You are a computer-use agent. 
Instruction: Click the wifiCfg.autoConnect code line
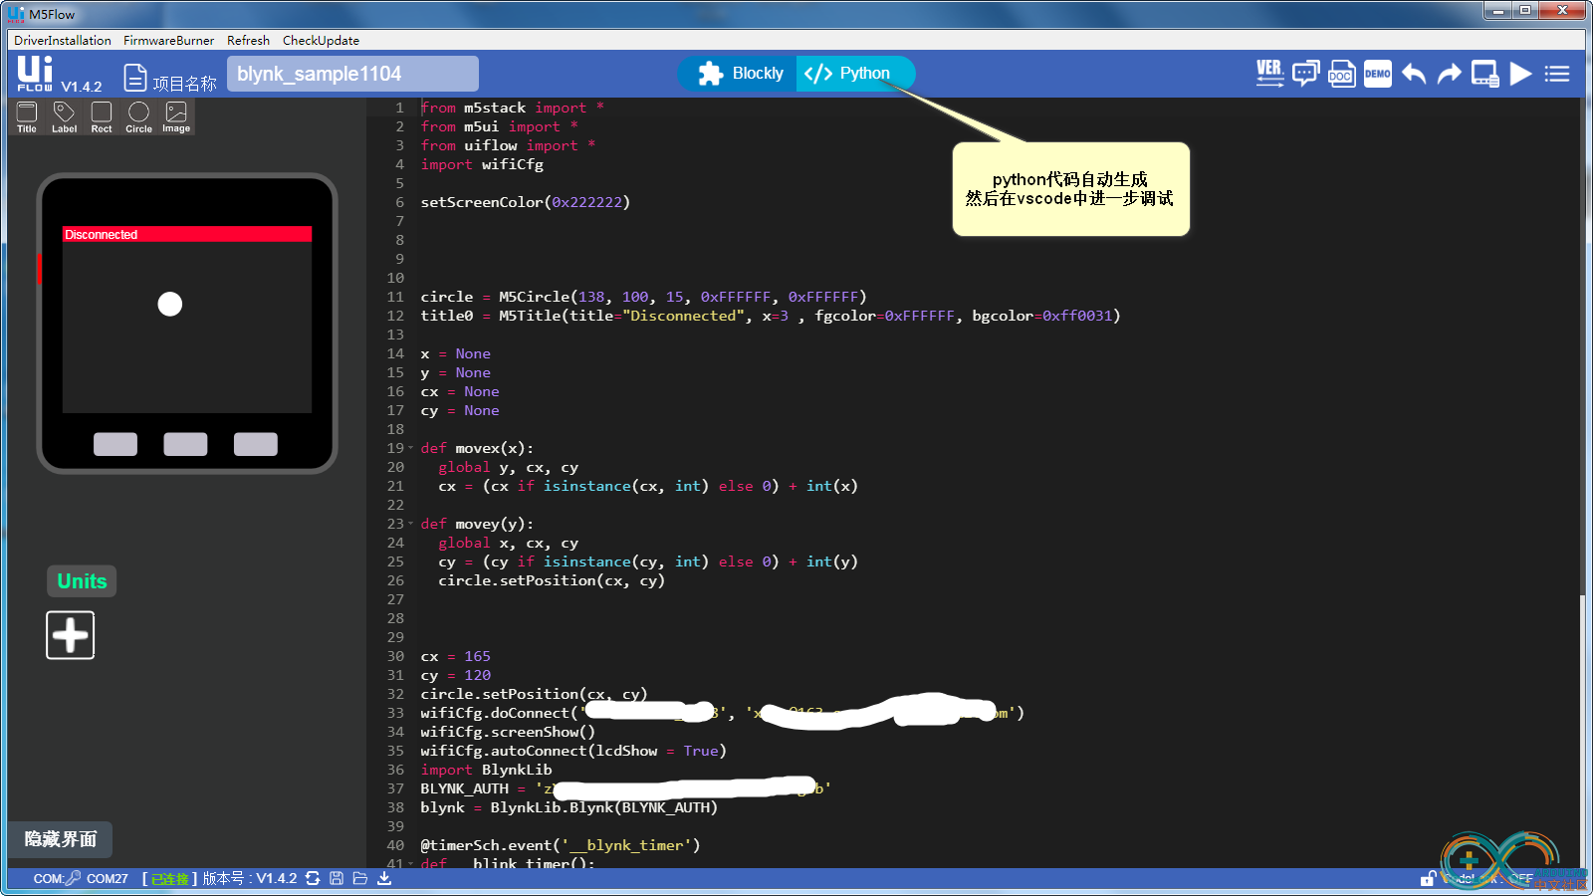573,751
